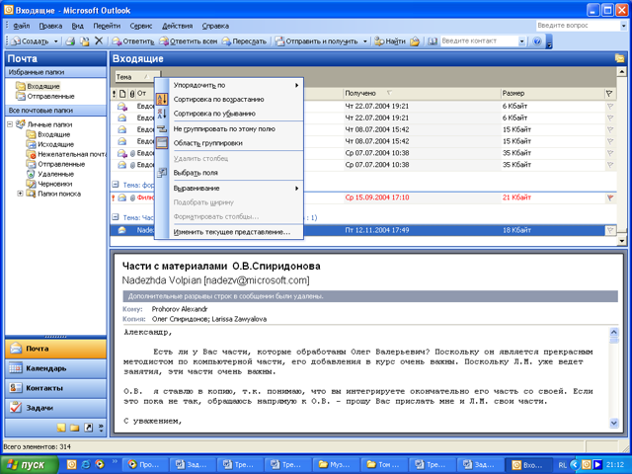Select Не группировать по этому полю
The image size is (632, 474).
229,129
